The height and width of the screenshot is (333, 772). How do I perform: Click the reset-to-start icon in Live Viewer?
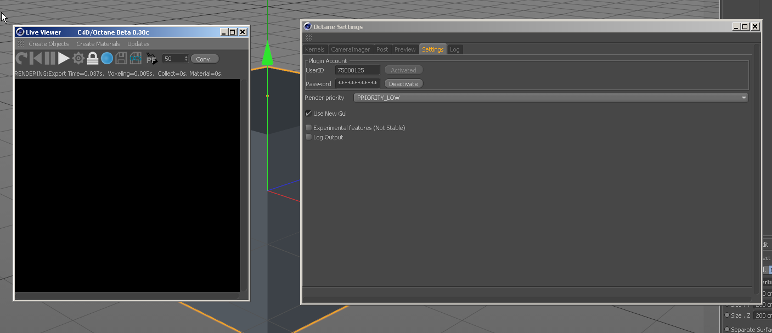[x=36, y=58]
